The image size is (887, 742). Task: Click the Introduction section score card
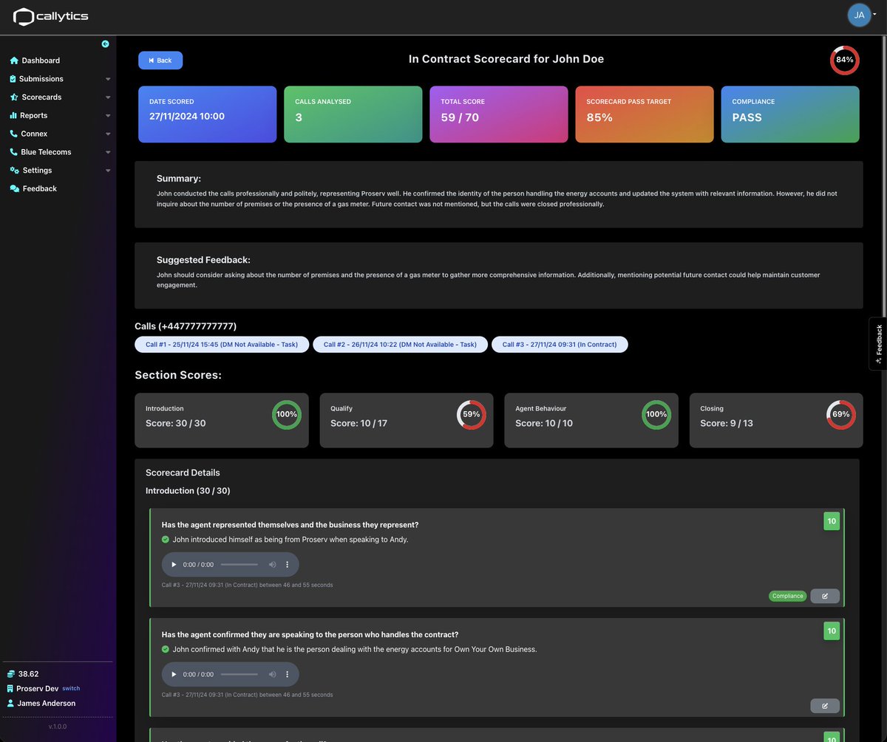pos(222,420)
